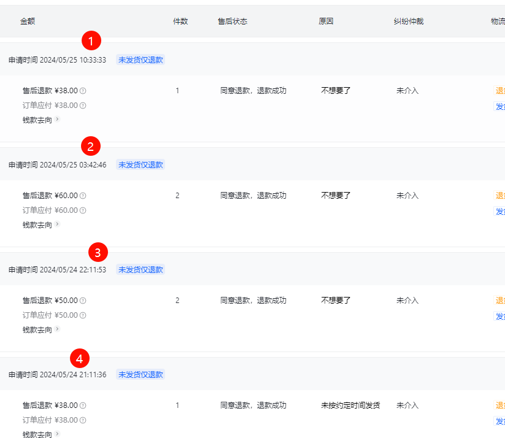Viewport: 505px width, 438px height.
Task: Click help icon beside 订单应付 ¥38.00 in first order
Action: coord(83,106)
